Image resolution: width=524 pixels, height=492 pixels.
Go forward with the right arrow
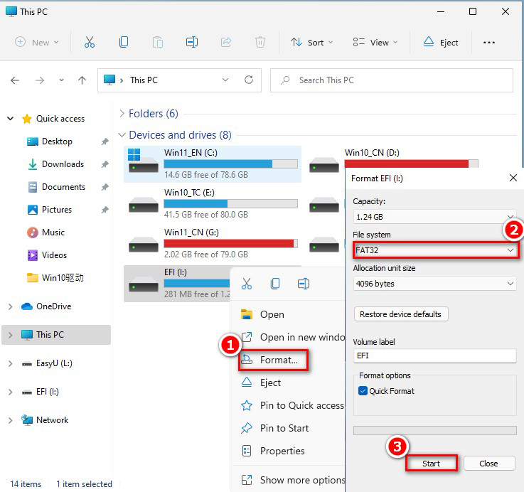(40, 80)
